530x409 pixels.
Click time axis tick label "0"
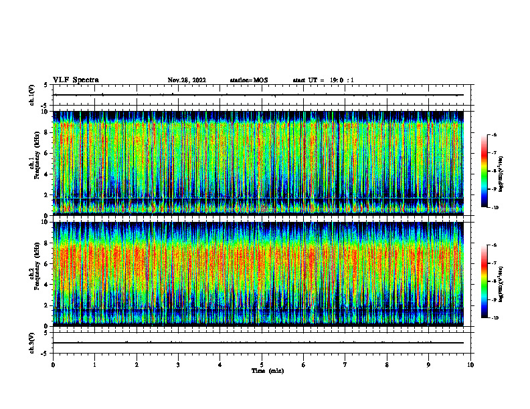(x=53, y=365)
